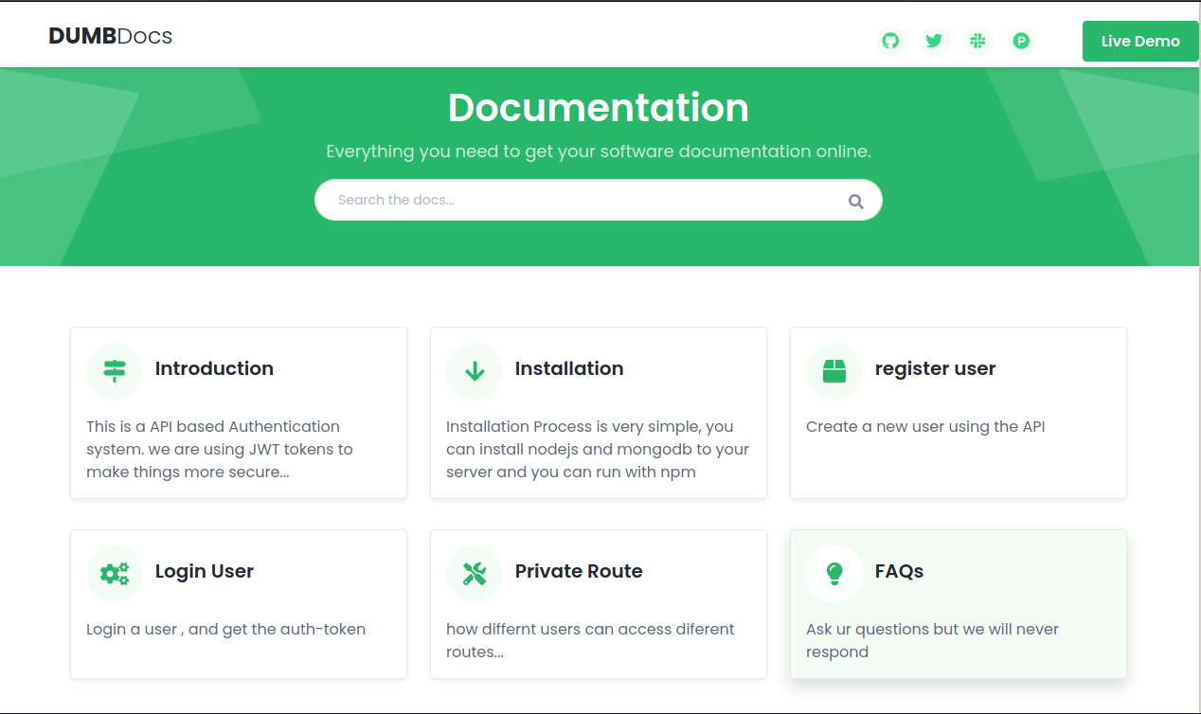Screen dimensions: 1201x714
Task: Click the DUMBDocs logo
Action: point(111,37)
